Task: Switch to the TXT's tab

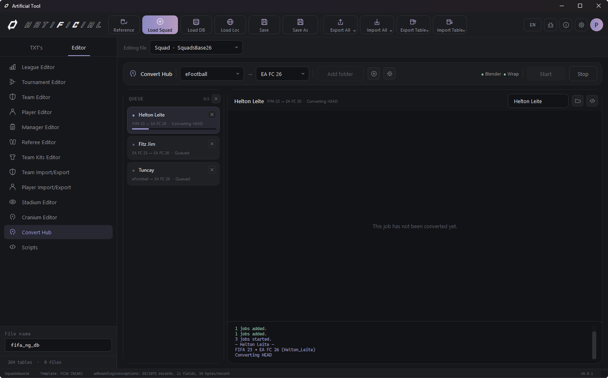Action: [x=36, y=48]
